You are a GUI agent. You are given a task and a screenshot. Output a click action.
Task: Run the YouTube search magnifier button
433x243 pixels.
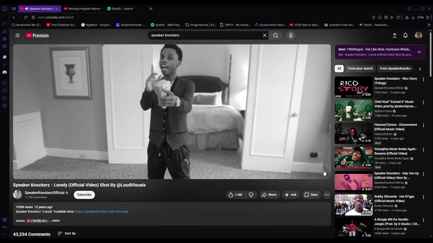(x=276, y=35)
